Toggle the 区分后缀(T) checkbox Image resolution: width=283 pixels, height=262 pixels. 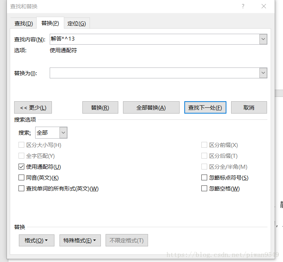coord(204,156)
